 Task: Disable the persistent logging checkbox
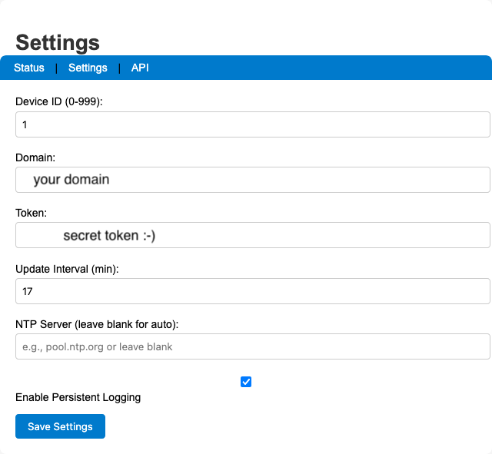click(246, 382)
